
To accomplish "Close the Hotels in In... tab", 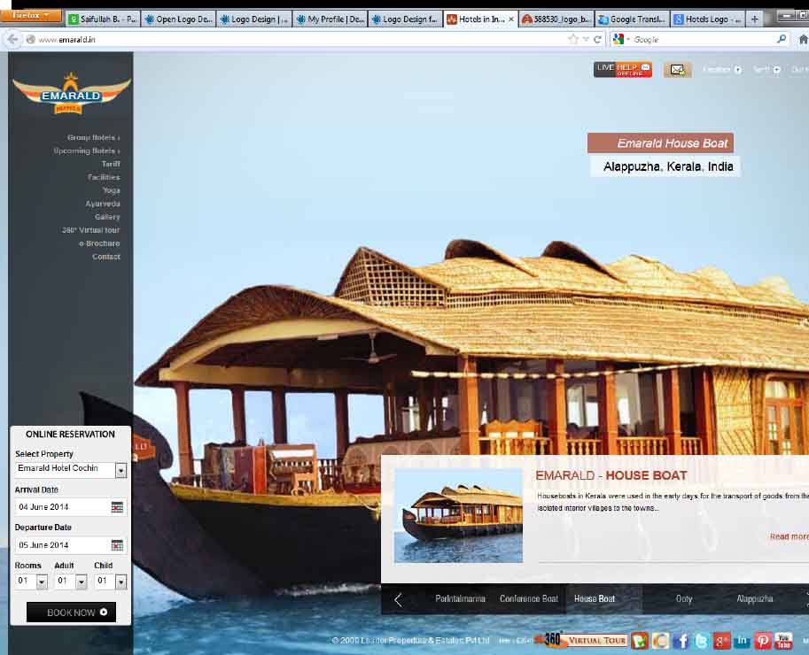I will [510, 19].
